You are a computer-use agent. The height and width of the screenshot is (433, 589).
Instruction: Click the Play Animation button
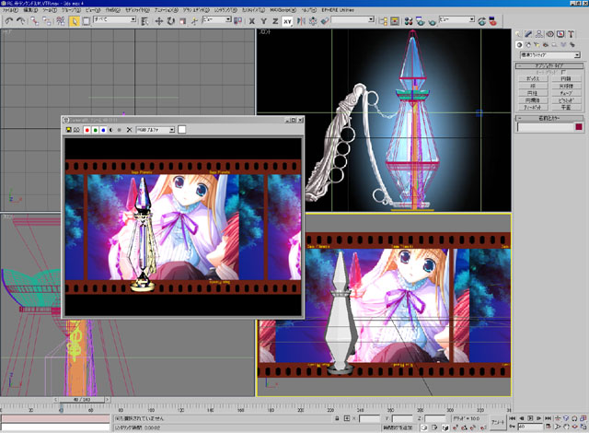click(530, 418)
